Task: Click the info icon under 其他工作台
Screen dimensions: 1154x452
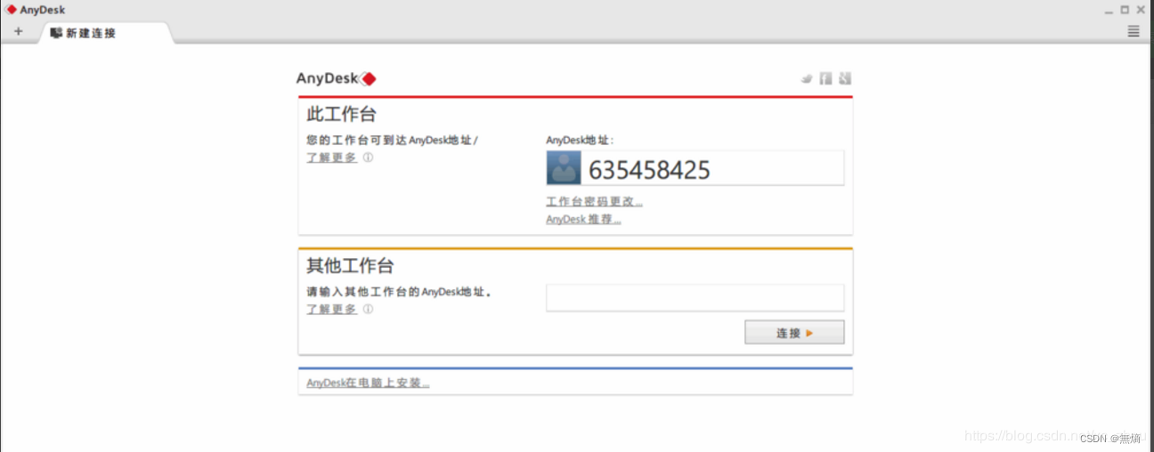Action: (x=368, y=310)
